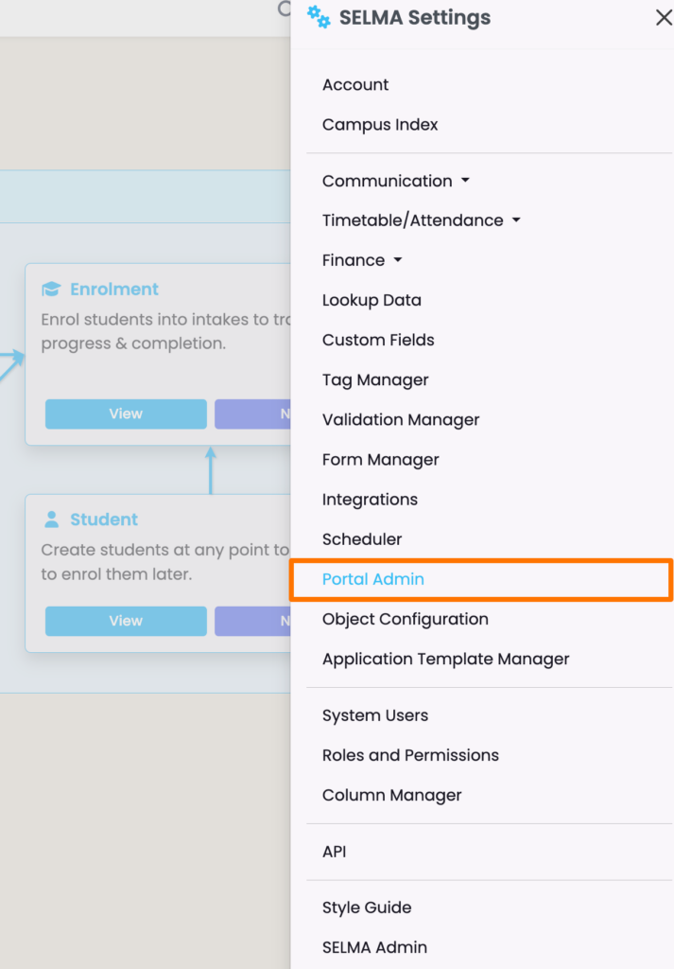Open Application Template Manager
The width and height of the screenshot is (674, 969).
pos(445,659)
